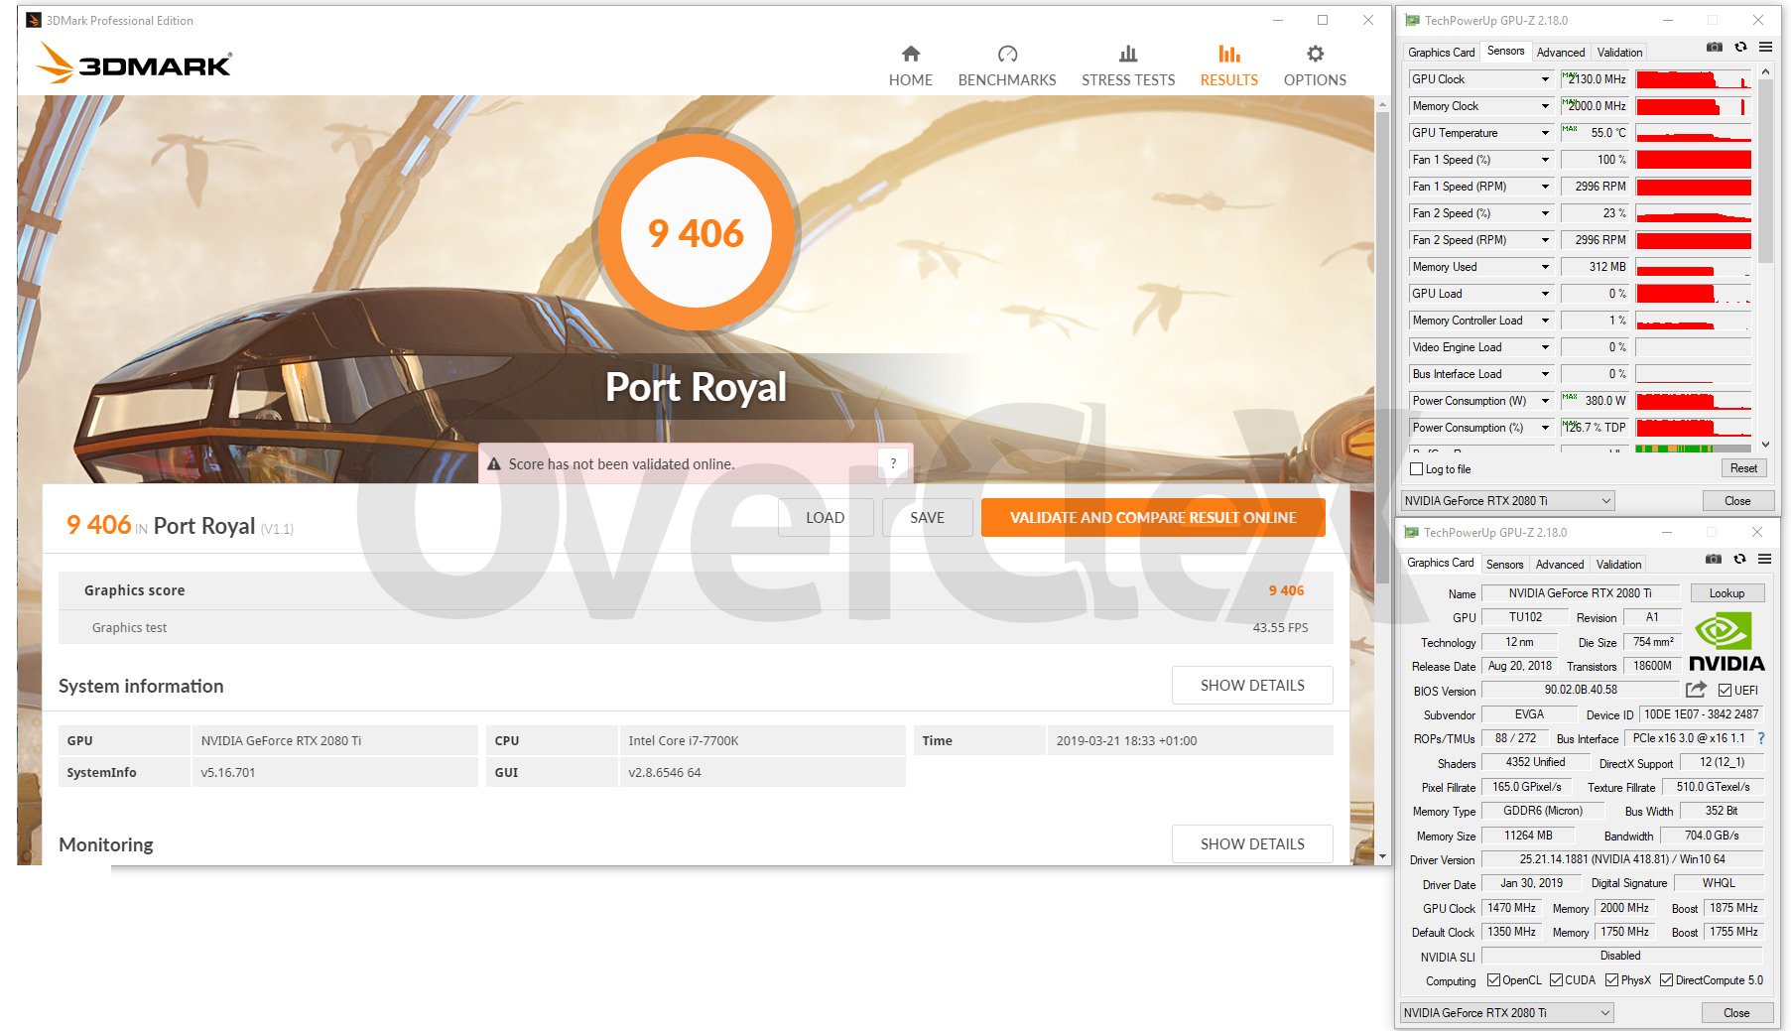Open the OPTIONS gear in 3DMark
Image resolution: width=1791 pixels, height=1031 pixels.
coord(1315,66)
